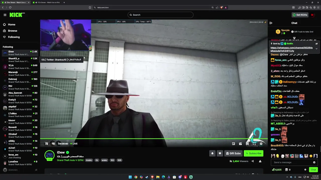Open system volume tray icon
This screenshot has width=321, height=180.
point(308,177)
